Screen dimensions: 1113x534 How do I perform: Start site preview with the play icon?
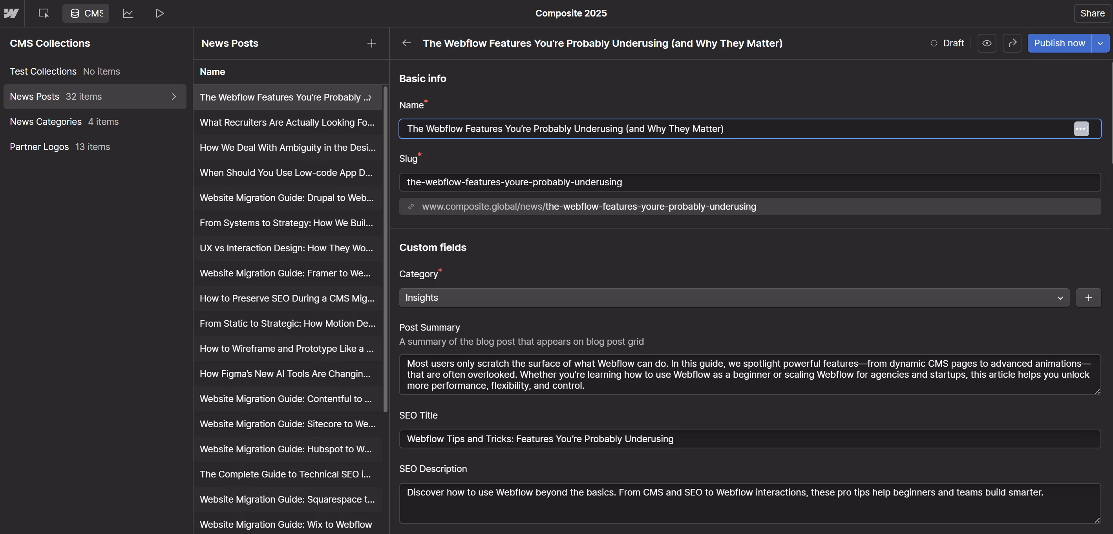(x=159, y=13)
